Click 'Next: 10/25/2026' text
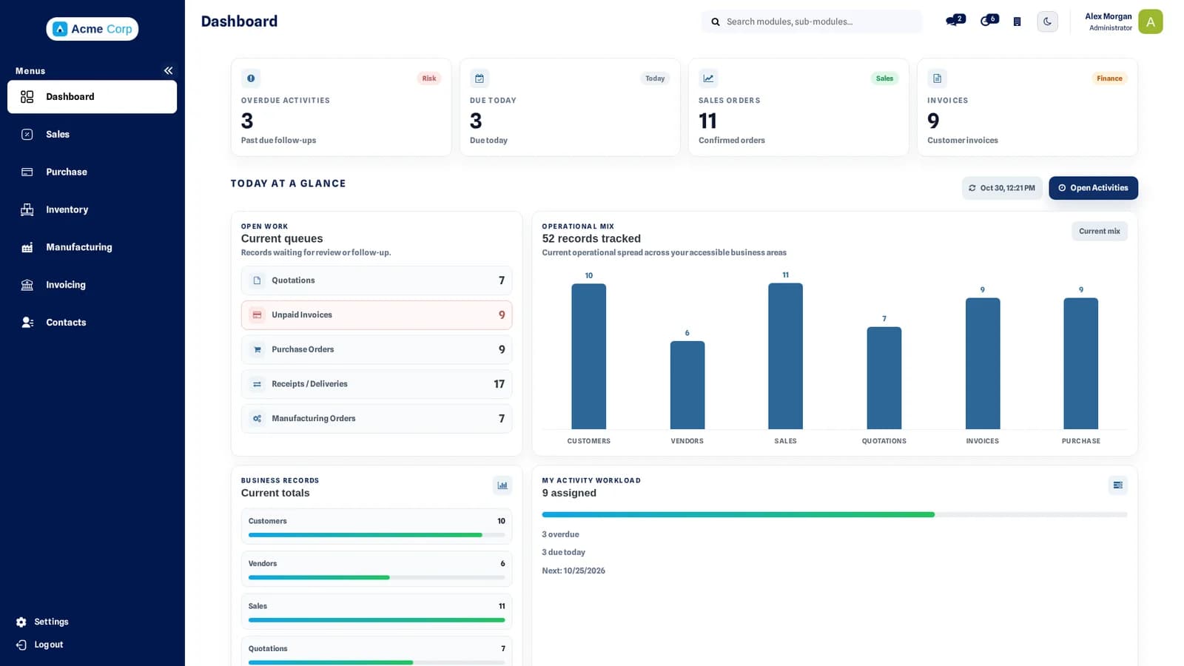 573,571
